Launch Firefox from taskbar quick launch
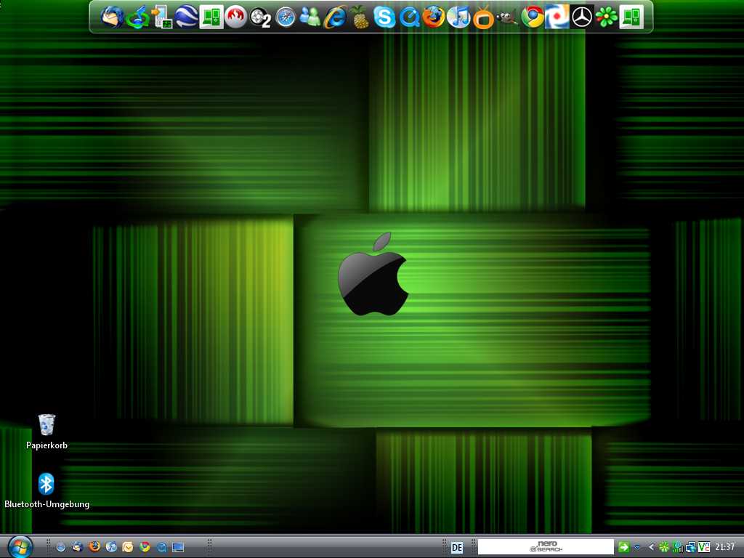This screenshot has width=744, height=558. pyautogui.click(x=94, y=547)
